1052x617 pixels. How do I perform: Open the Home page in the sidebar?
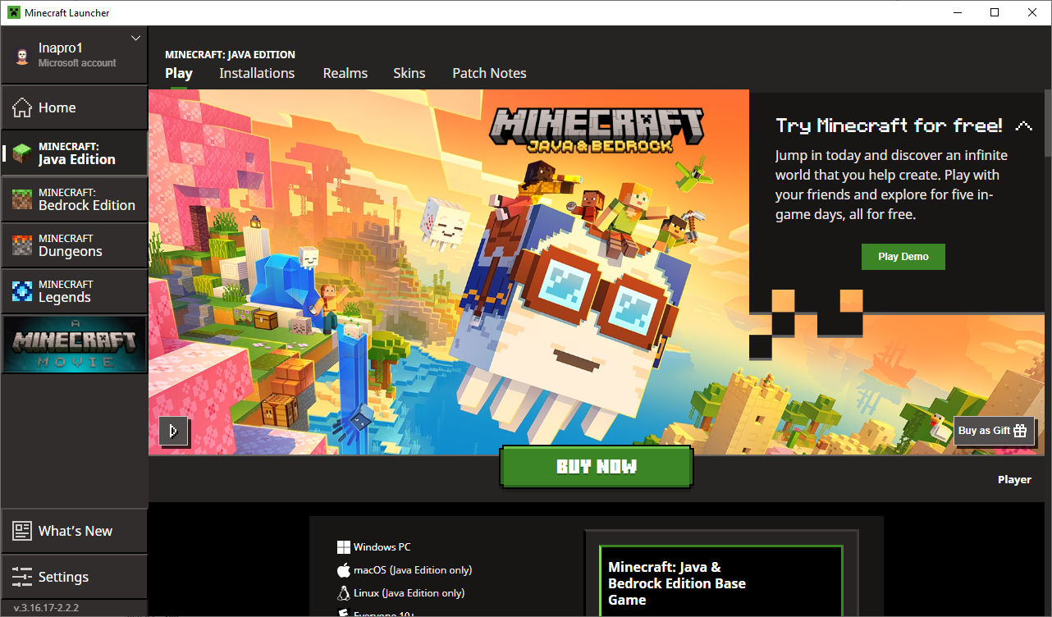point(74,107)
